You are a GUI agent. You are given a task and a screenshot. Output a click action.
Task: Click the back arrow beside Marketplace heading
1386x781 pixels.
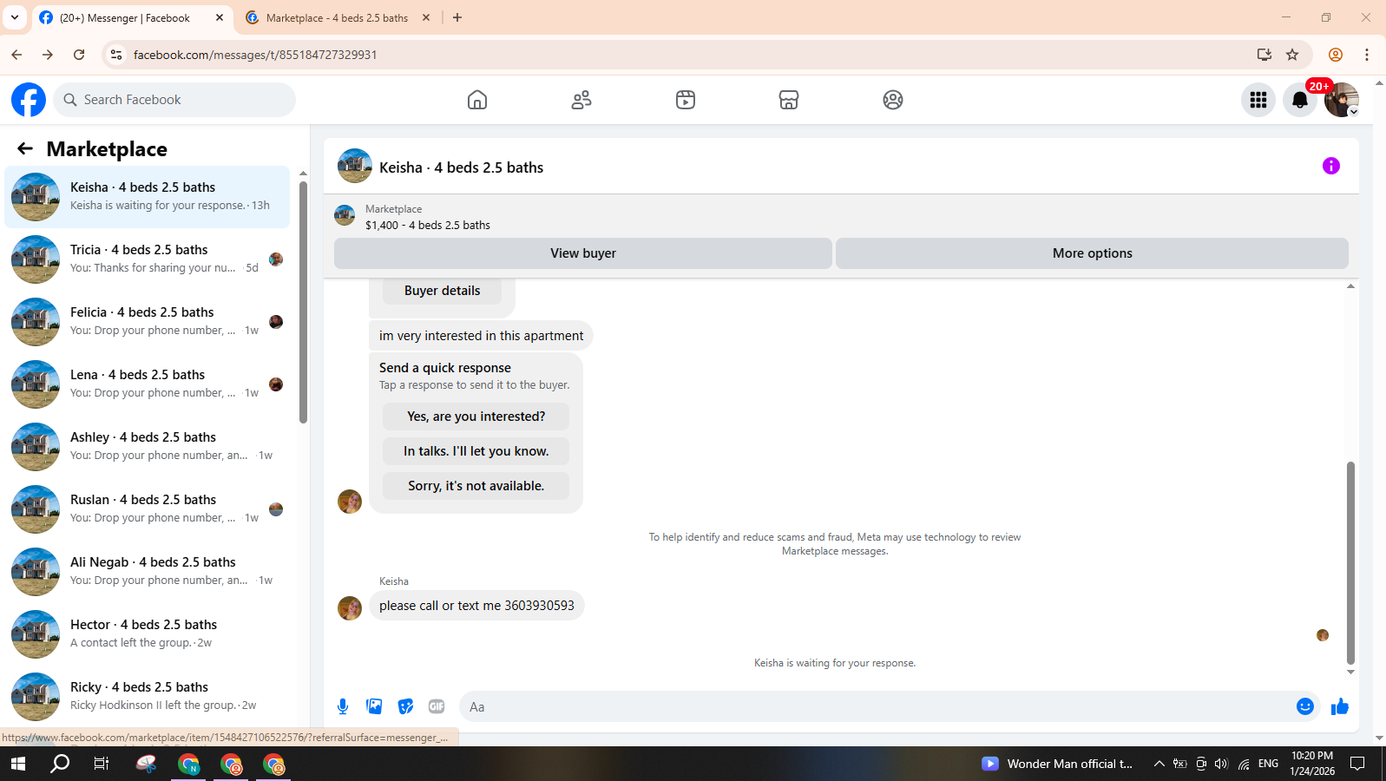[x=25, y=149]
